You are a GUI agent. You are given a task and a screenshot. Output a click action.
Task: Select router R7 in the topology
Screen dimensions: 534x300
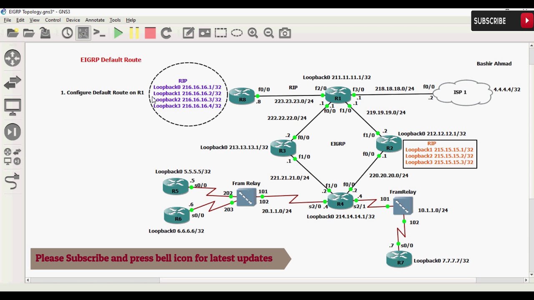(x=400, y=259)
